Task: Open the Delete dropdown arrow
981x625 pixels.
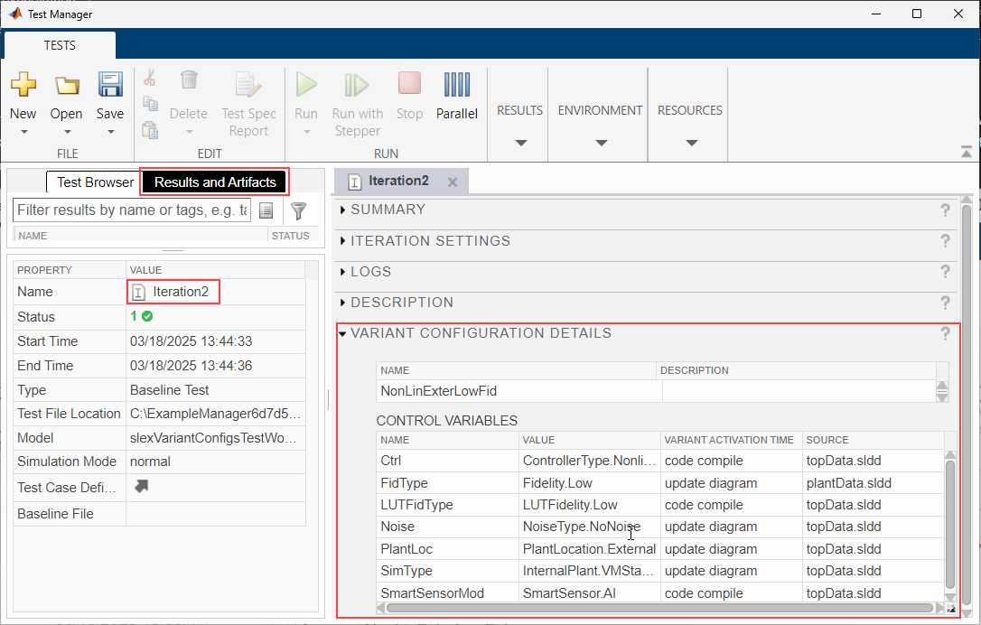Action: [x=189, y=132]
